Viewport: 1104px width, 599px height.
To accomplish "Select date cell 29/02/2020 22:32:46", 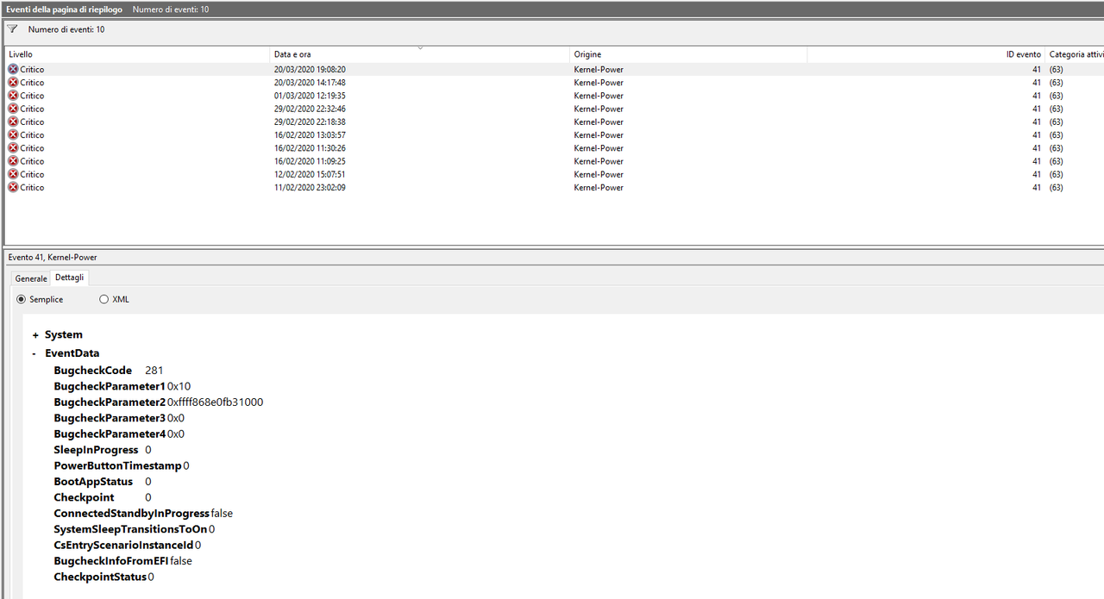I will click(x=310, y=109).
